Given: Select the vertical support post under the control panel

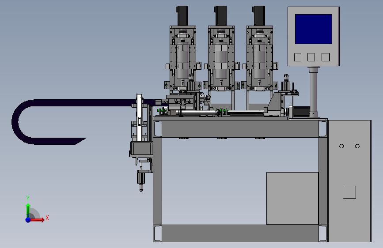Looking at the screenshot, I should coord(314,92).
